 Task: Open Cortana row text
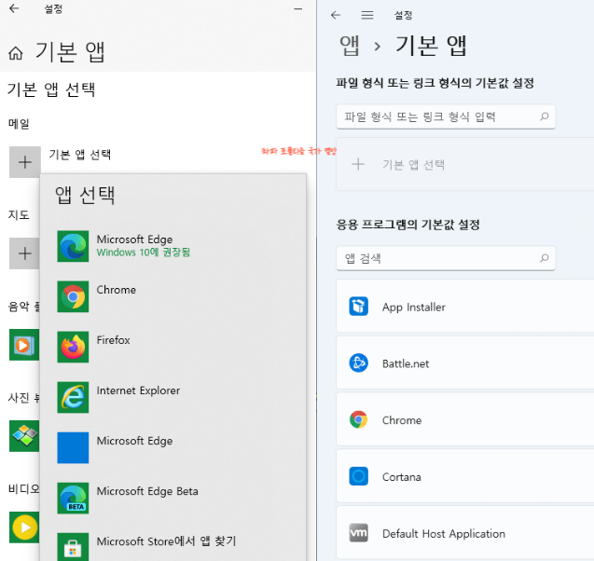pos(402,477)
